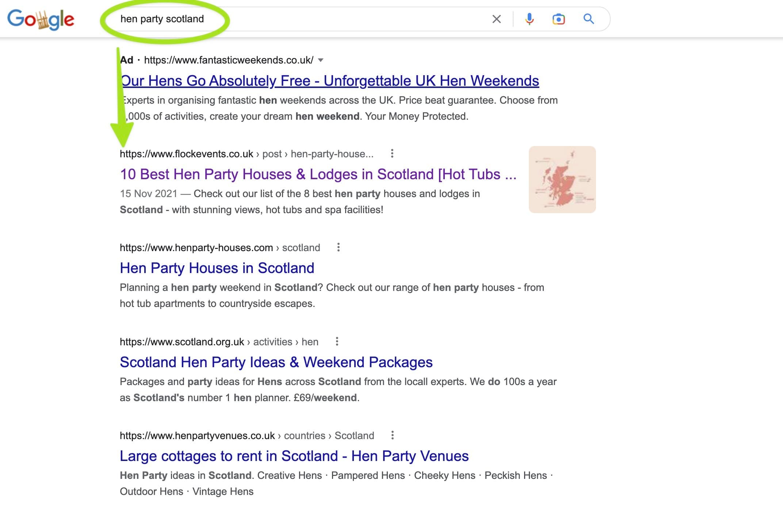Screen dimensions: 783x511
Task: Expand the ad info arrow beside fantasticweekends URL
Action: tap(321, 60)
